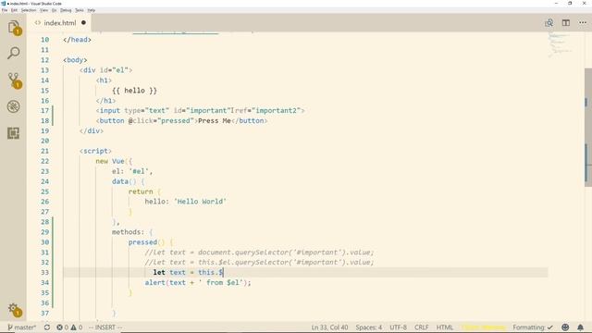Change line endings via CRLF
Viewport: 592px width, 333px height.
(422, 327)
